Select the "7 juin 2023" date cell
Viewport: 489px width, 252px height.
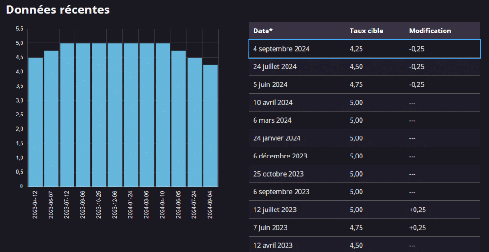[270, 228]
